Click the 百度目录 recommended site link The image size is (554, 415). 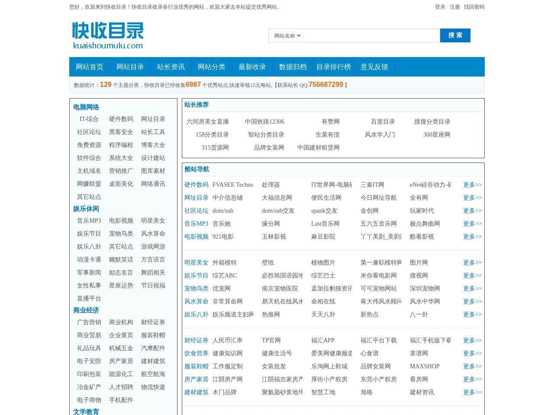click(383, 122)
